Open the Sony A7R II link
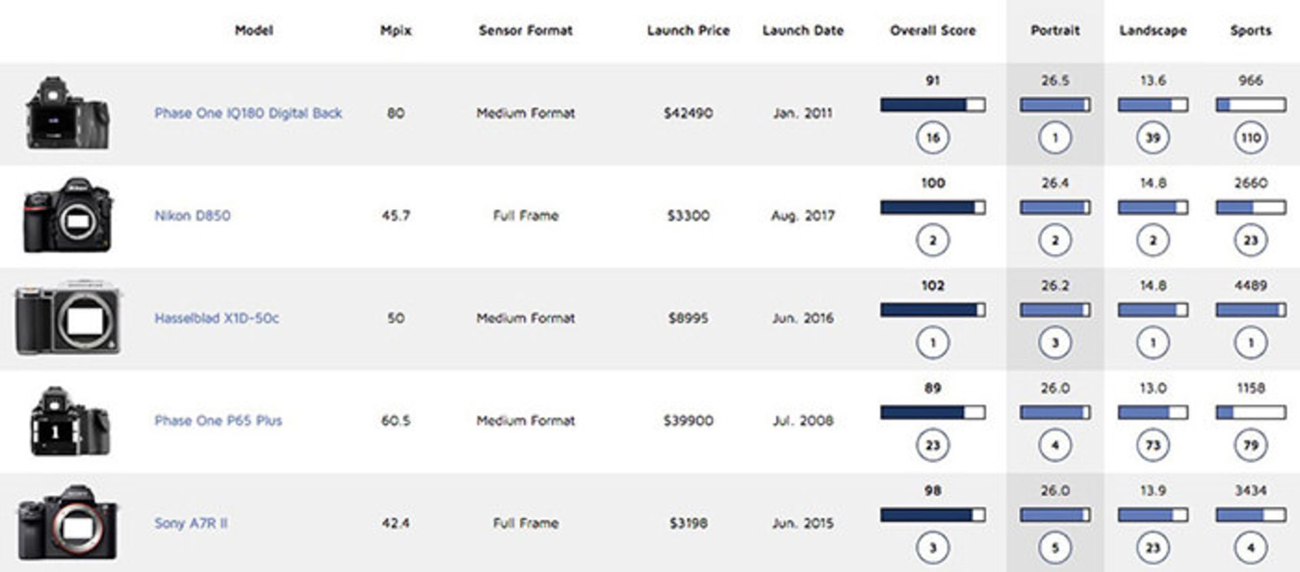The image size is (1300, 572). click(191, 523)
